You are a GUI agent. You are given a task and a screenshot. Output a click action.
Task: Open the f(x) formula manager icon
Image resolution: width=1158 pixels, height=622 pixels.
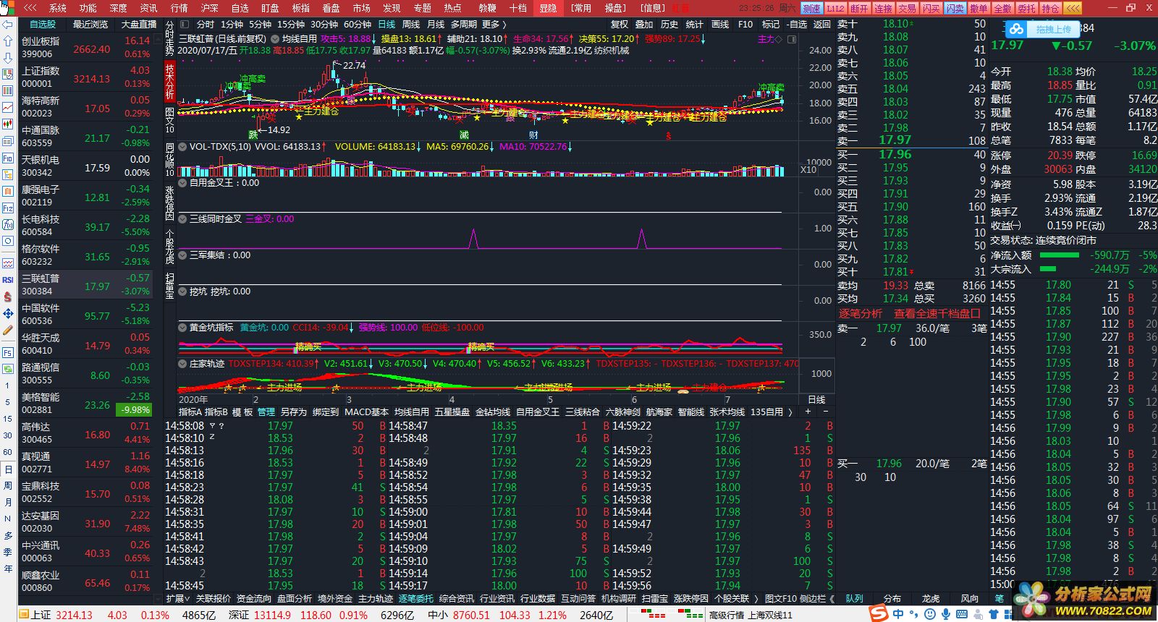click(8, 225)
